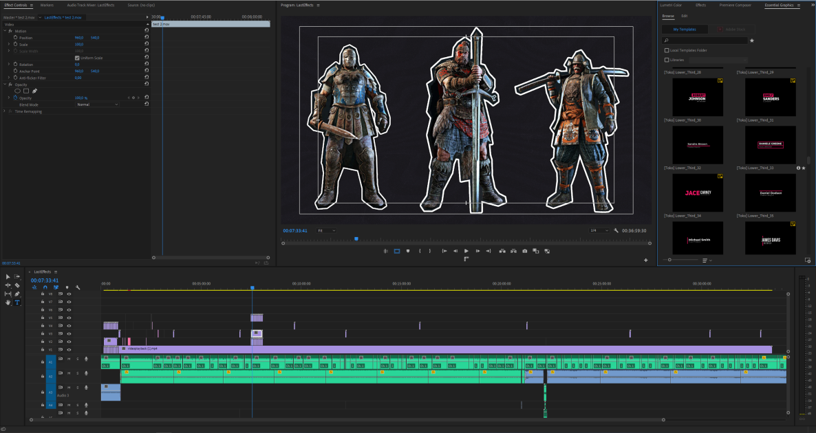
Task: Open Source (no clips) tab
Action: click(x=141, y=5)
